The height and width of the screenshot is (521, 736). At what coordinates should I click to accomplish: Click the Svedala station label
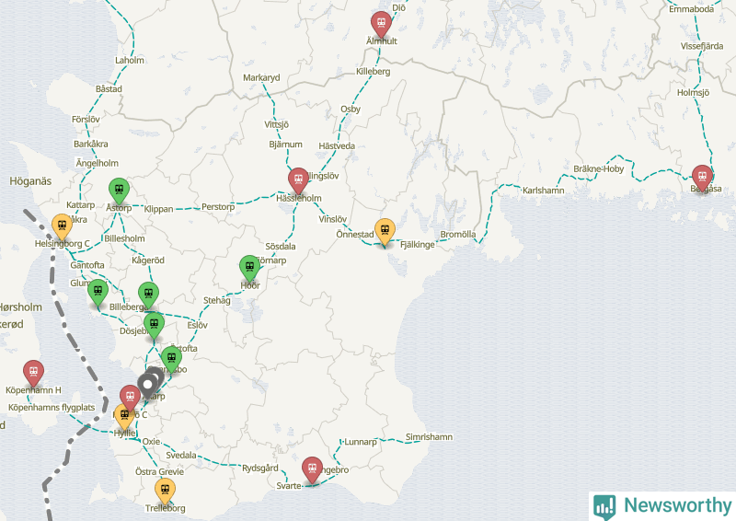click(x=181, y=456)
